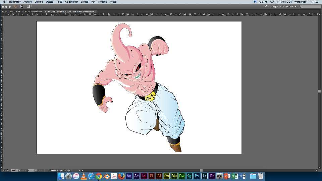Close the Sin título-2 document tab
The width and height of the screenshot is (322, 181).
click(3, 11)
